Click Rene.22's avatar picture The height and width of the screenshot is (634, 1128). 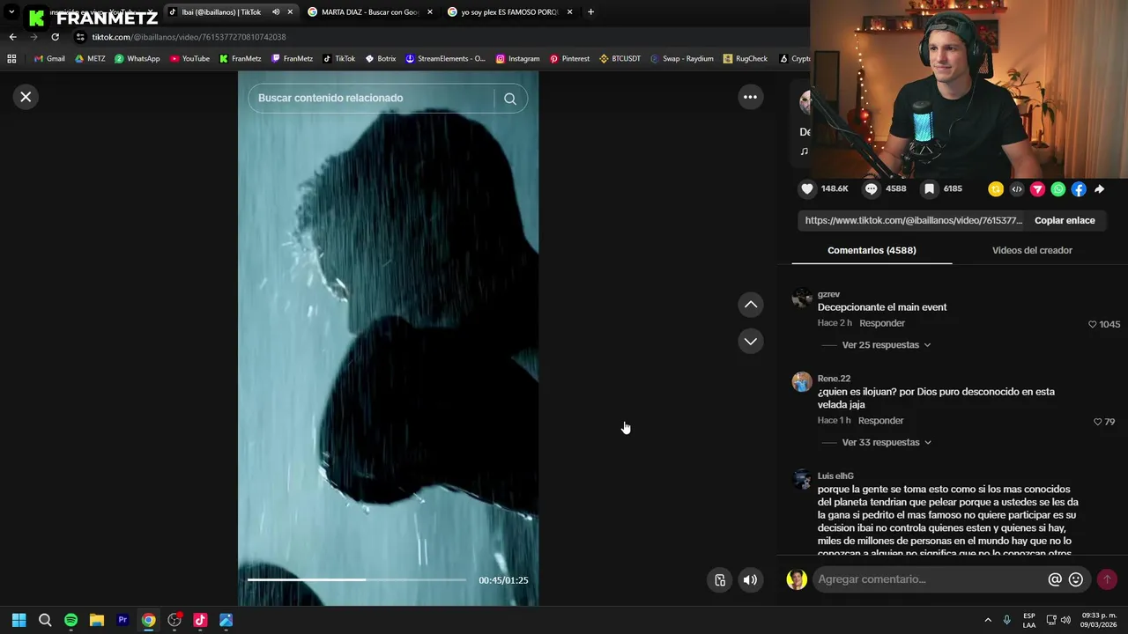pos(802,382)
